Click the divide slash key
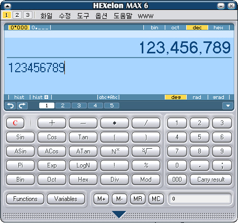 146,123
